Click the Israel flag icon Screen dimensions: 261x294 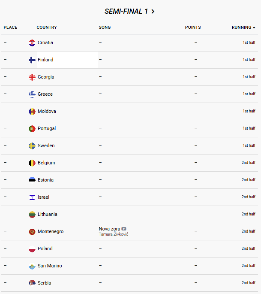coord(32,197)
